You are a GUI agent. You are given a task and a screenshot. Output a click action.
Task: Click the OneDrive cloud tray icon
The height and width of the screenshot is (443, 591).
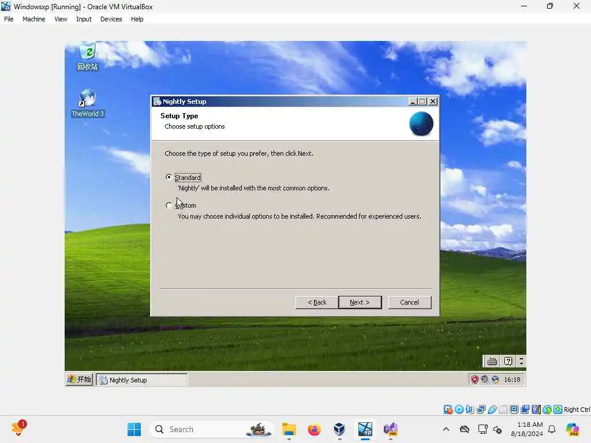tap(465, 429)
